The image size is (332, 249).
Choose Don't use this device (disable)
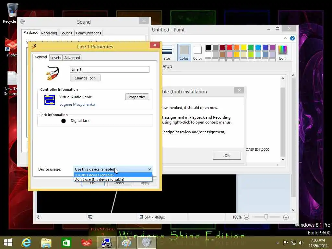point(113,179)
